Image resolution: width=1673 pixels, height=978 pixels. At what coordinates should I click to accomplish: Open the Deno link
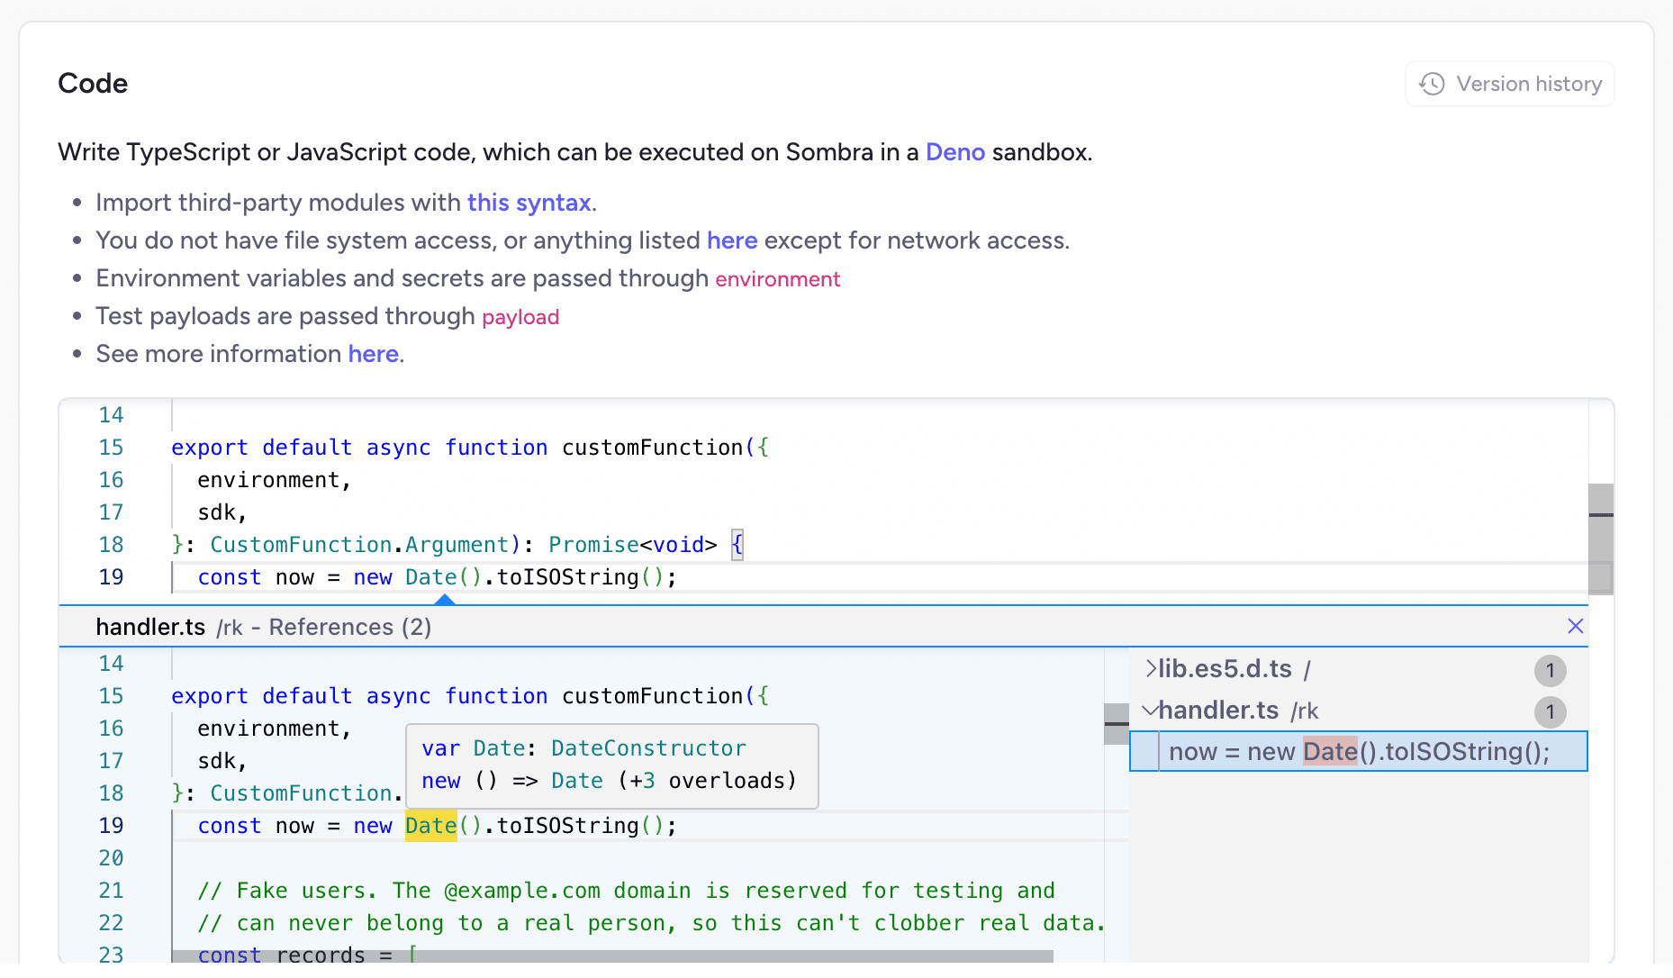954,152
